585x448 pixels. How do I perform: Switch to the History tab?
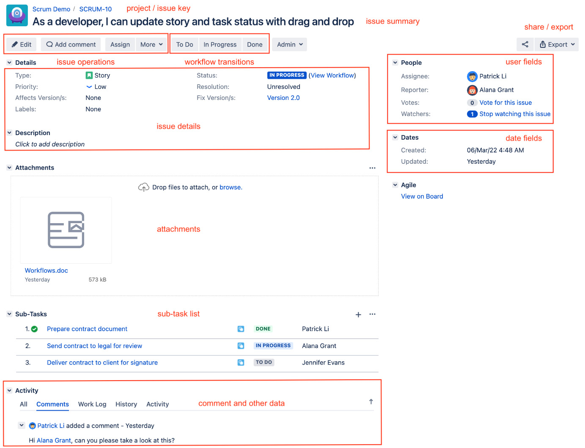pyautogui.click(x=126, y=404)
